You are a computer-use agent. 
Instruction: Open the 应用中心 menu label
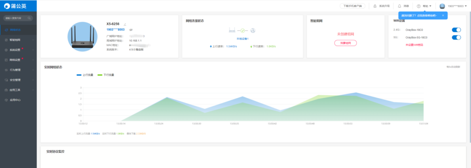pos(15,100)
